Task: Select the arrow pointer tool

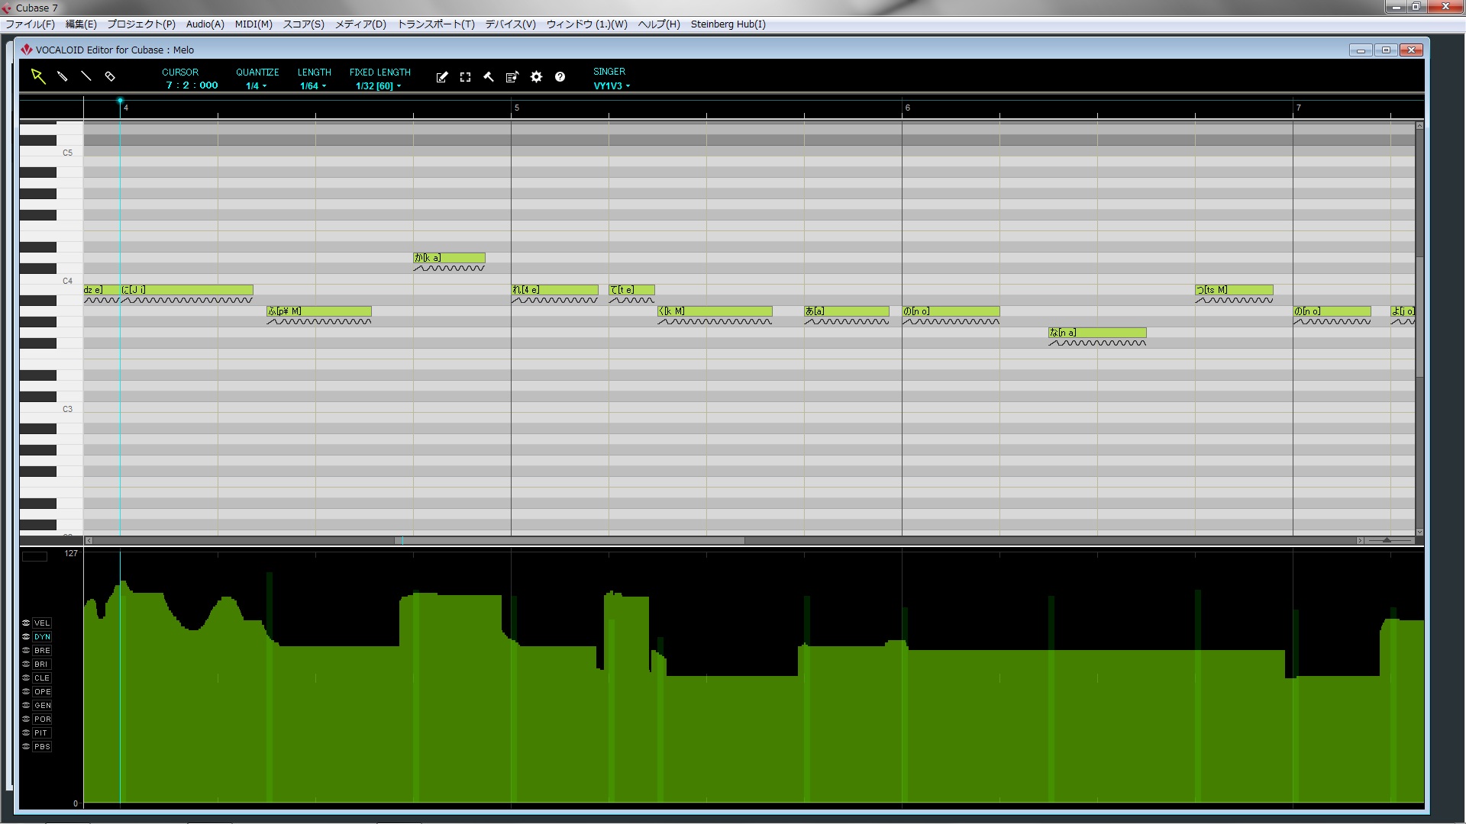Action: click(x=38, y=76)
